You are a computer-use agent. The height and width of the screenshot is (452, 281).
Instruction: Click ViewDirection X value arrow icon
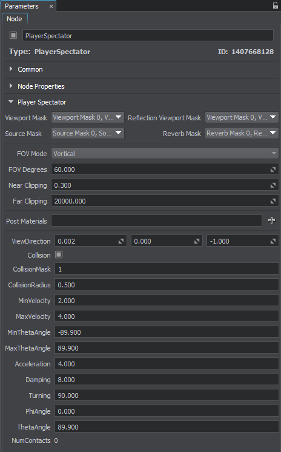pos(121,241)
